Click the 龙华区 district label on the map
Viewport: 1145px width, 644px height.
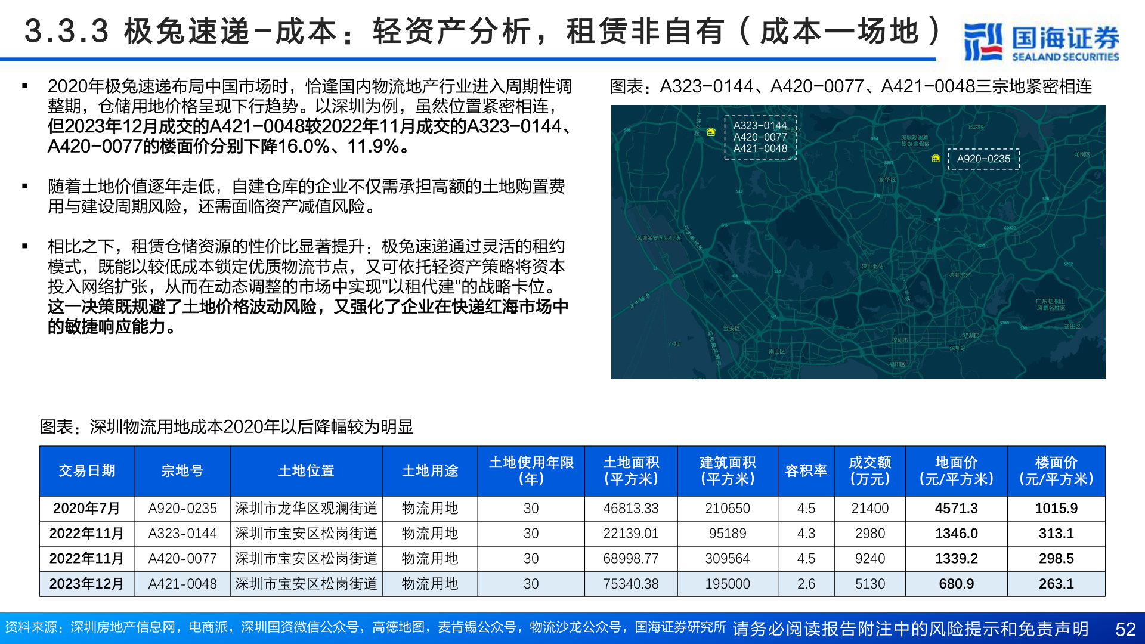886,179
